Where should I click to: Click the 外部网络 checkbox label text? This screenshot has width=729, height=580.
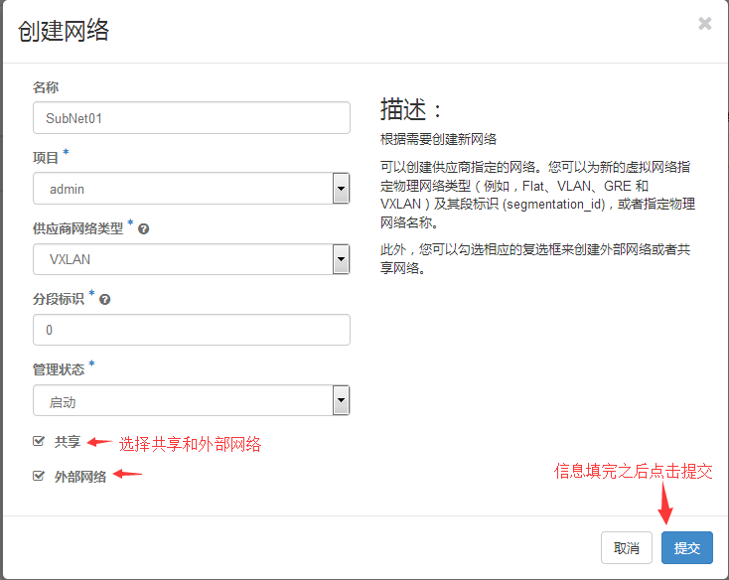[80, 477]
